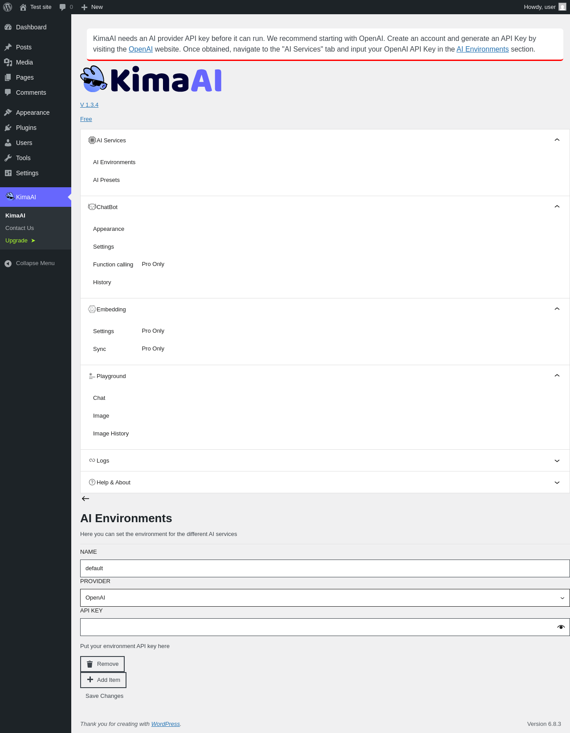Click the Collapse Menu arrow icon
The width and height of the screenshot is (570, 733).
(8, 263)
